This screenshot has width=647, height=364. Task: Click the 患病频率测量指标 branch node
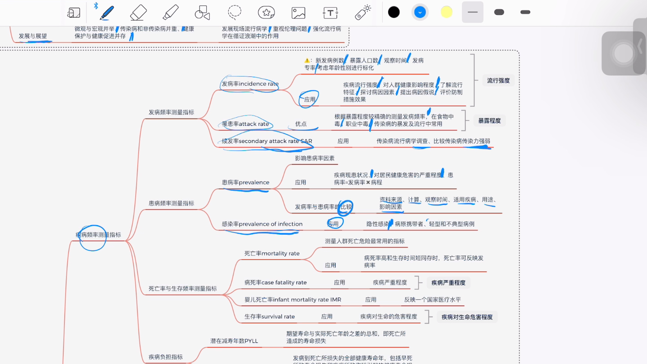coord(171,203)
